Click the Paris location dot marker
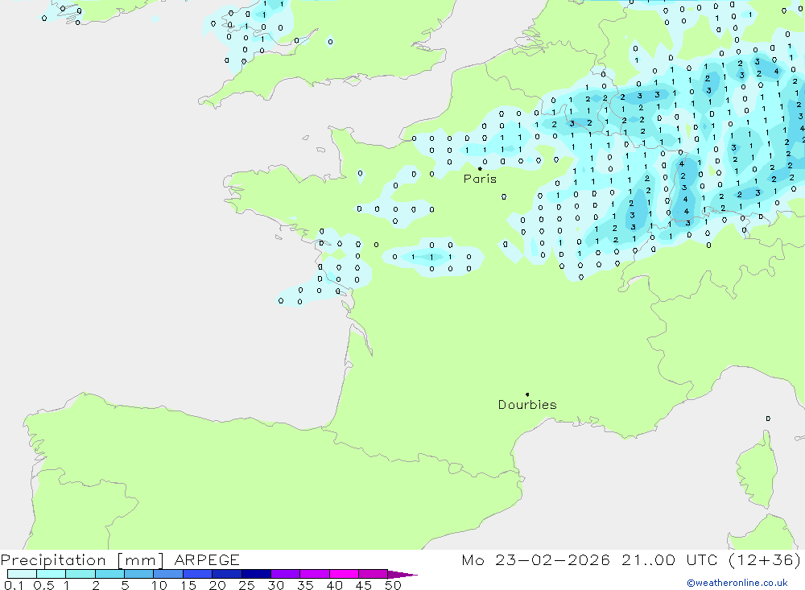 click(480, 168)
